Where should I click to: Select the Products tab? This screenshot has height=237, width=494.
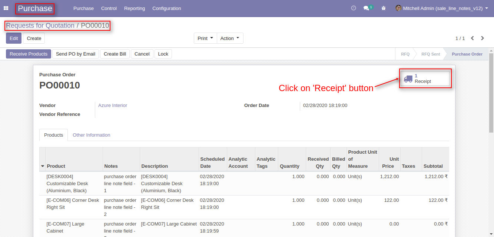[x=54, y=135]
